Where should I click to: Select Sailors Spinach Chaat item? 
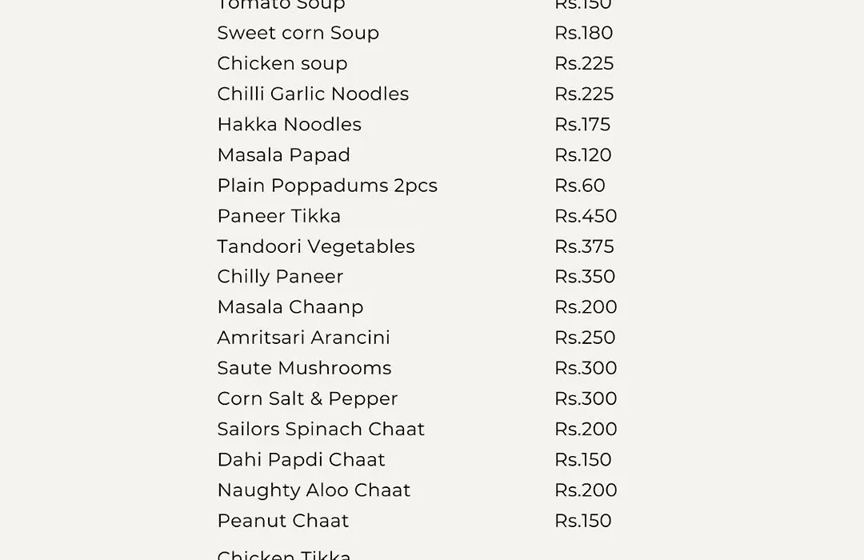(x=321, y=430)
